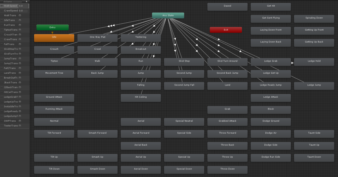Click the CrawlSpeed parameter drag handle
The image size is (338, 177).
coord(2,11)
